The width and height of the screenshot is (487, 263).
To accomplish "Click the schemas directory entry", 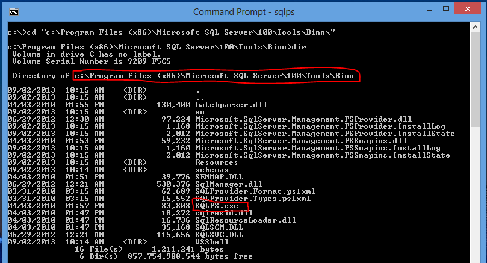I will pyautogui.click(x=212, y=169).
